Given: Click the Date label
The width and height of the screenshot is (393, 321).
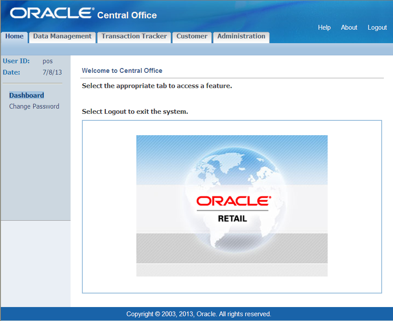Looking at the screenshot, I should 11,72.
